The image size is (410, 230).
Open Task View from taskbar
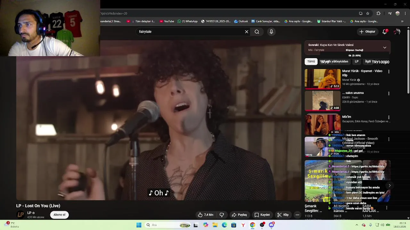tap(196, 225)
